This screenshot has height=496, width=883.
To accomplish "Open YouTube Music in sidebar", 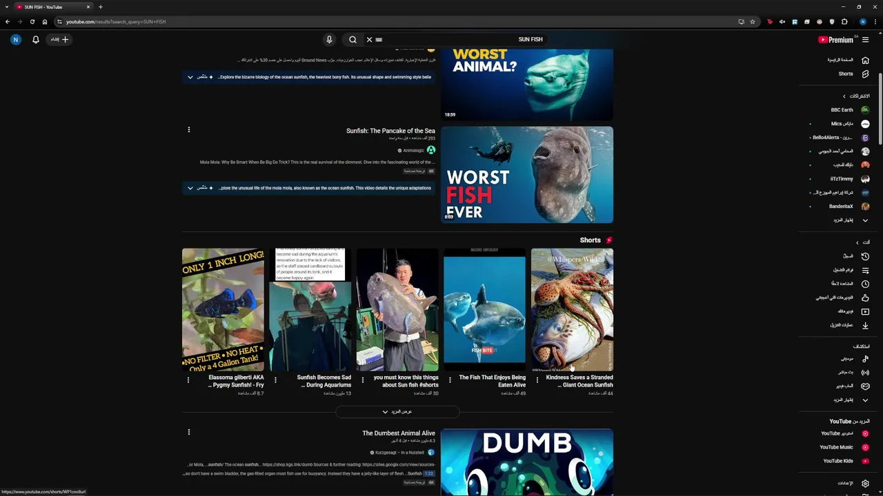I will (x=843, y=447).
